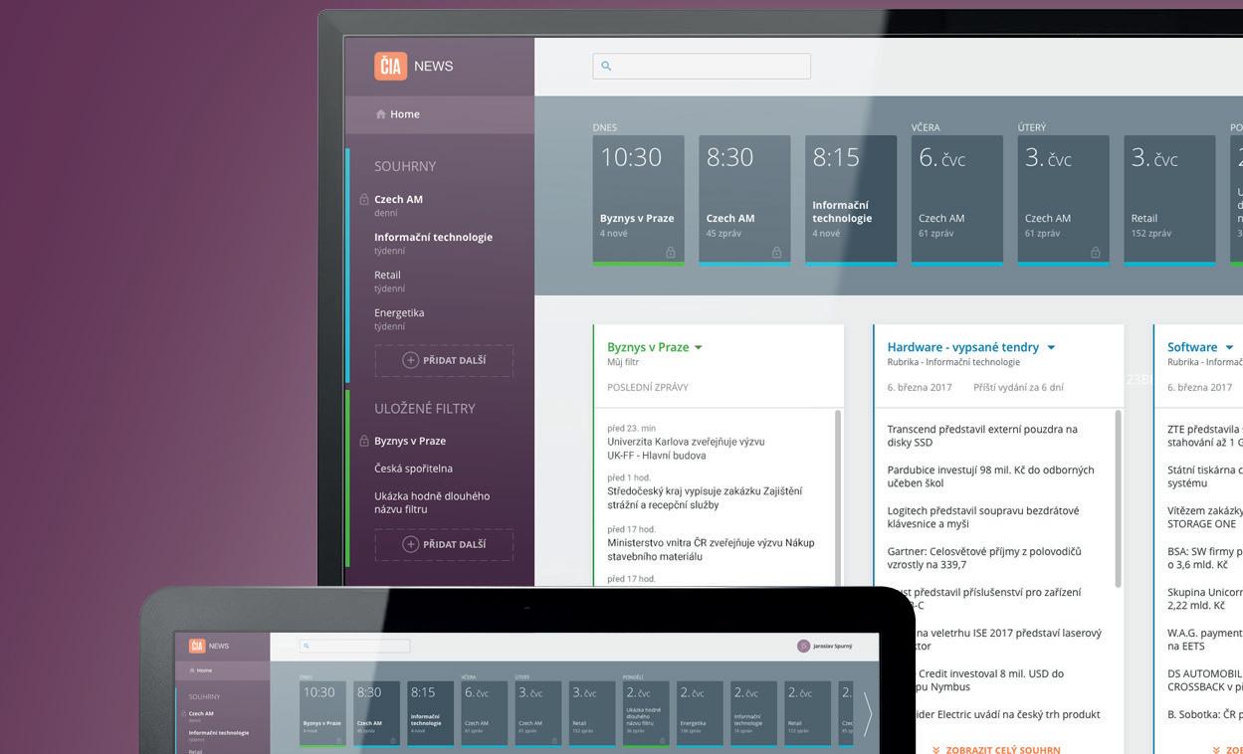Click the ČIA logo on the tablet screen
Image resolution: width=1243 pixels, height=754 pixels.
coord(197,646)
